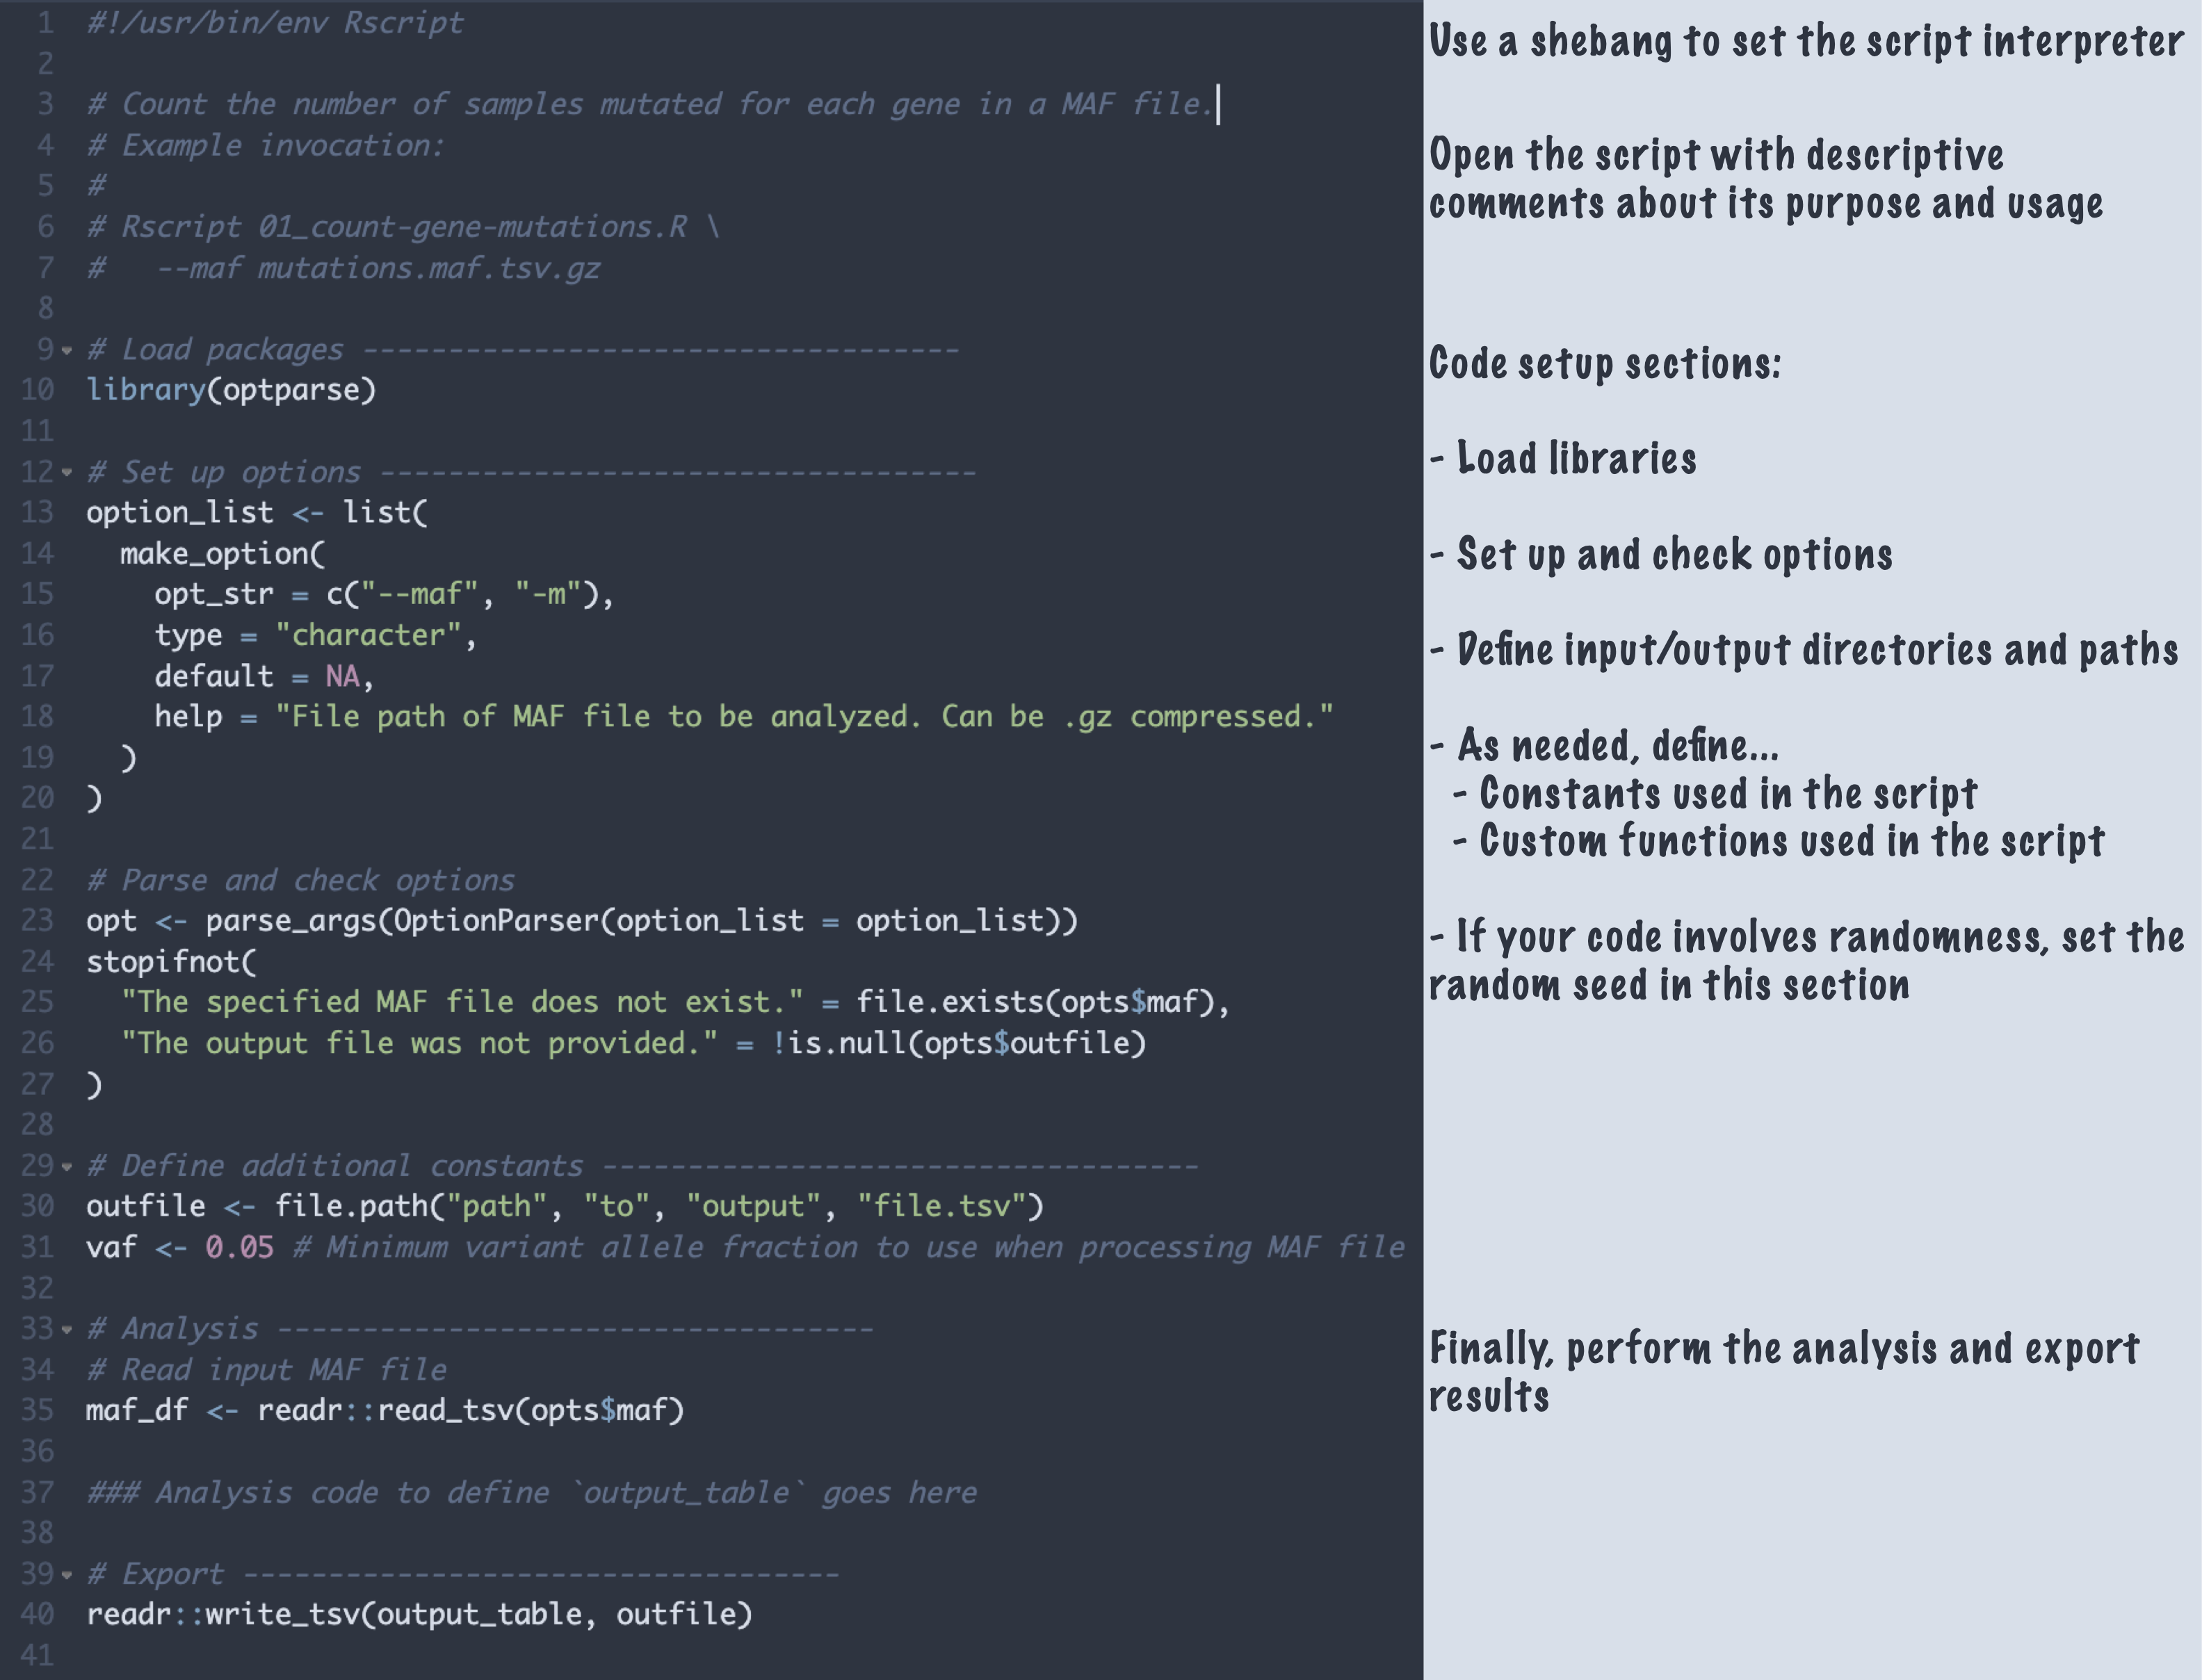Click line number 23 in gutter
This screenshot has height=1680, width=2202.
[x=38, y=921]
